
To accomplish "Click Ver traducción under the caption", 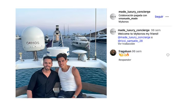I will [x=126, y=44].
